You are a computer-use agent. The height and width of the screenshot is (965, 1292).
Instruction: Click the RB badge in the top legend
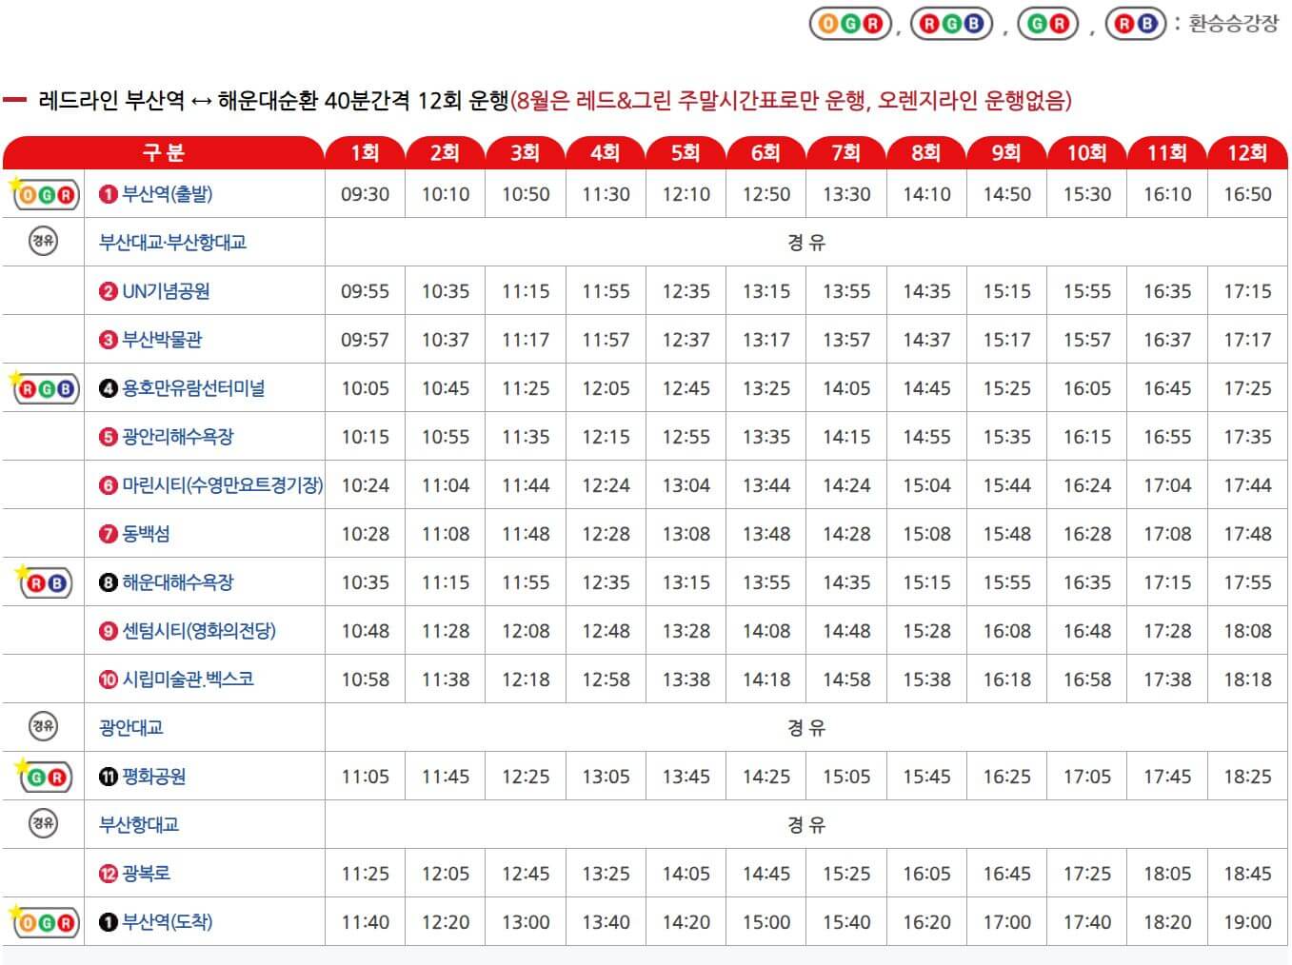click(x=1136, y=24)
